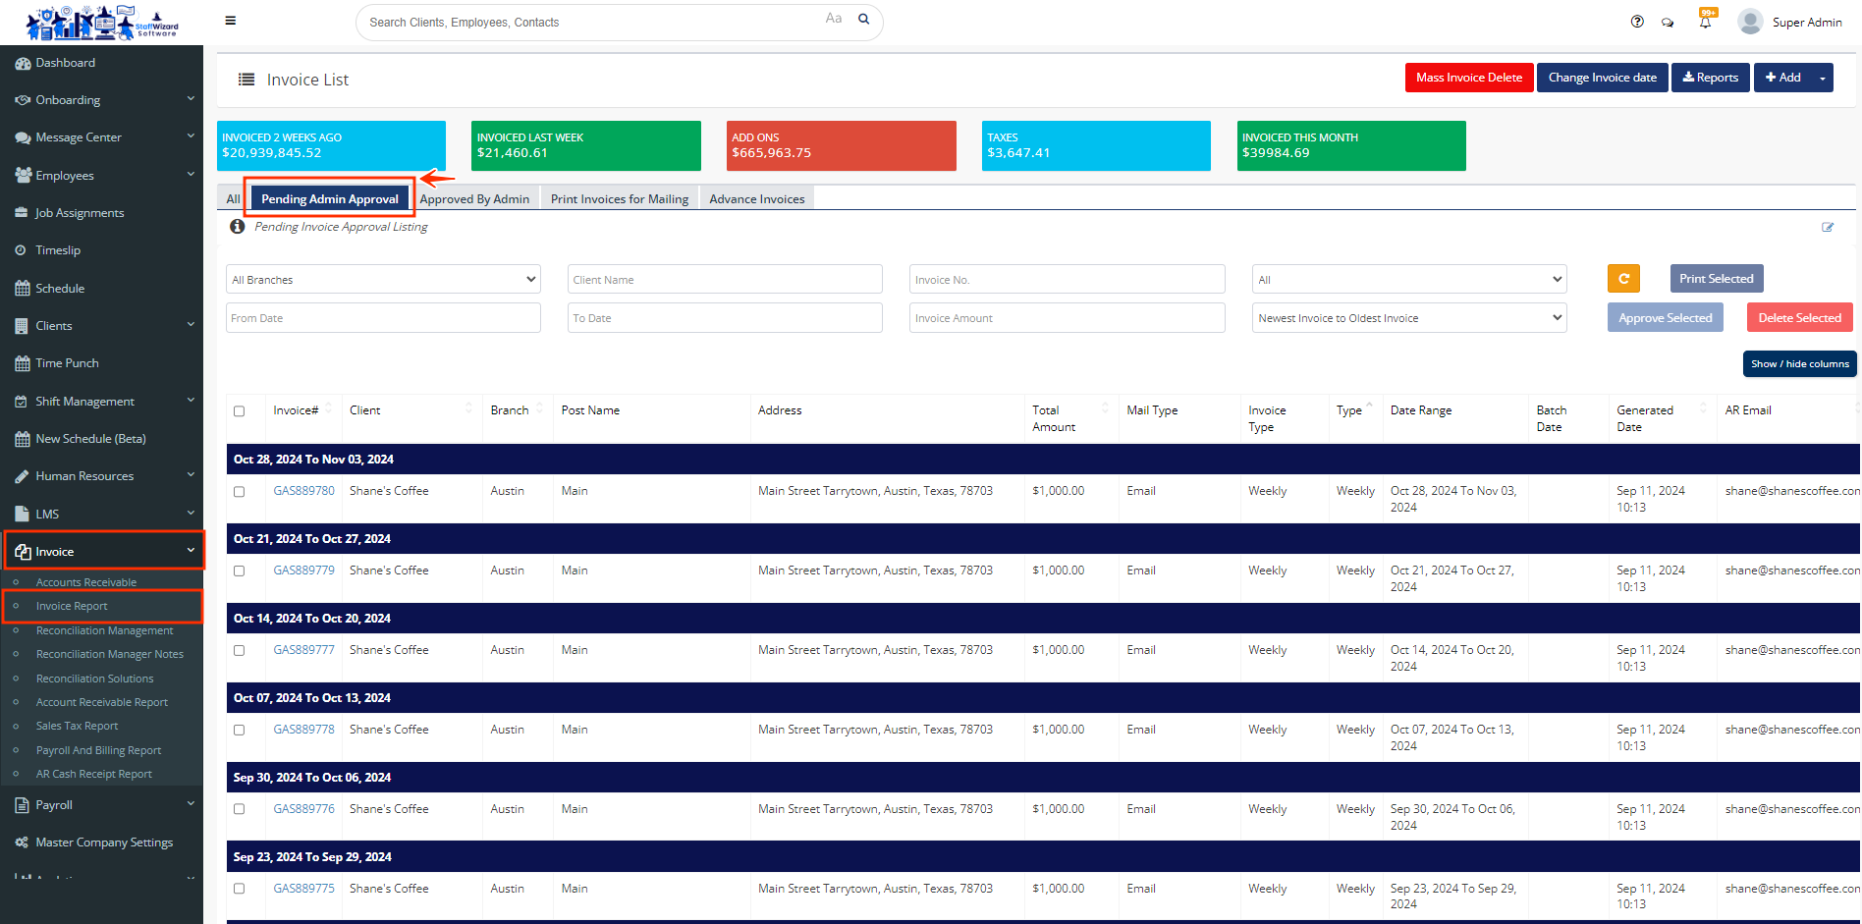Click the Master Company Settings gears icon

[22, 842]
